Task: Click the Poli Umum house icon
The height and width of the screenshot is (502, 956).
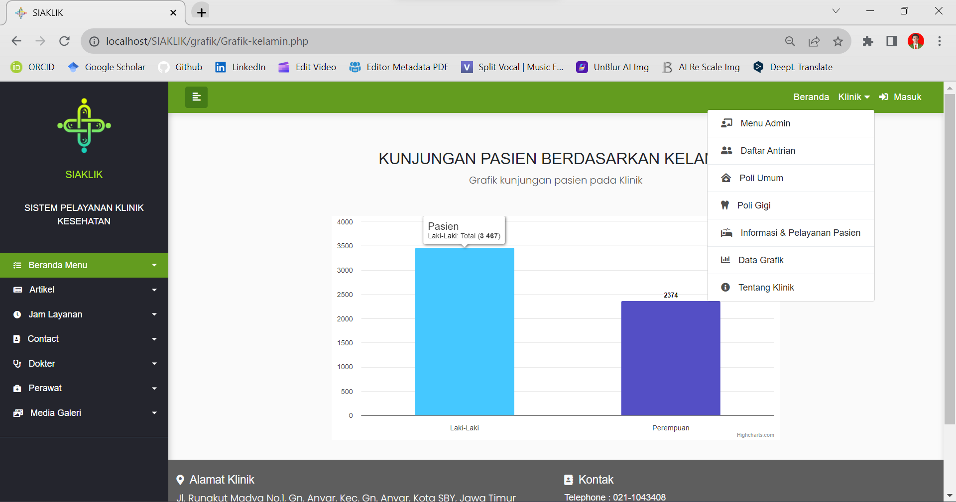Action: point(726,178)
